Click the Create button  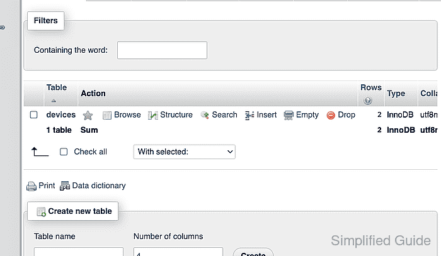[253, 252]
